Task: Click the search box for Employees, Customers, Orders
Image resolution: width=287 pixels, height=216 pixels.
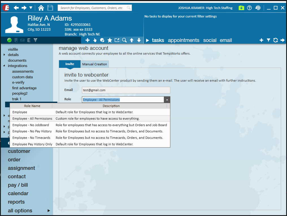Action: pos(95,8)
